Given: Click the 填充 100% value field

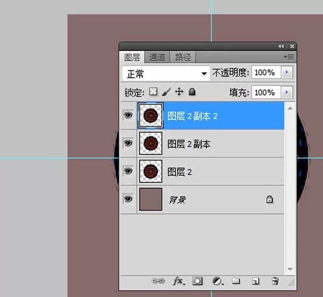Looking at the screenshot, I should click(266, 92).
